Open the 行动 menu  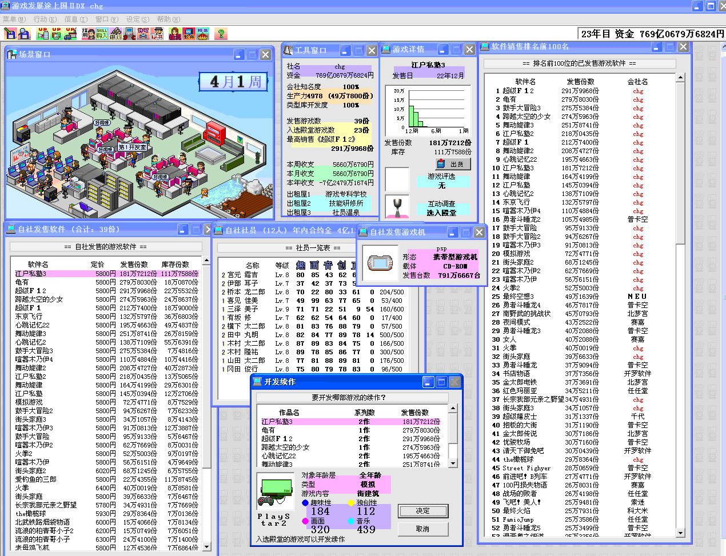pyautogui.click(x=44, y=19)
